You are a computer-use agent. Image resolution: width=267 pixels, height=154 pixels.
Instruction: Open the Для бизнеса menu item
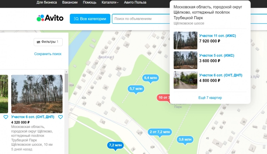click(x=46, y=2)
